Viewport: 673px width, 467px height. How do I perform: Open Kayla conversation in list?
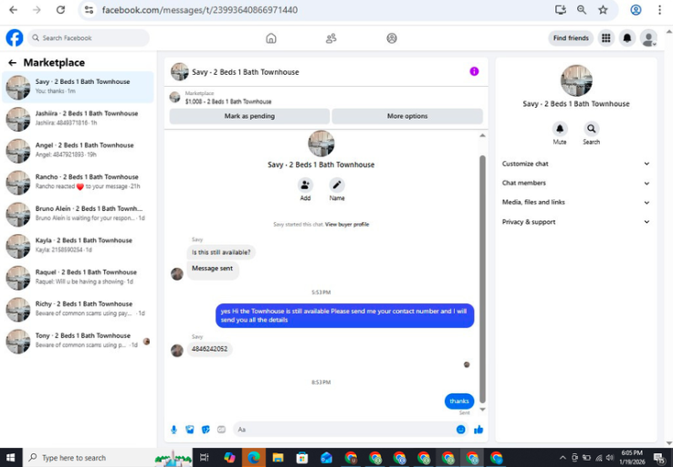click(78, 246)
